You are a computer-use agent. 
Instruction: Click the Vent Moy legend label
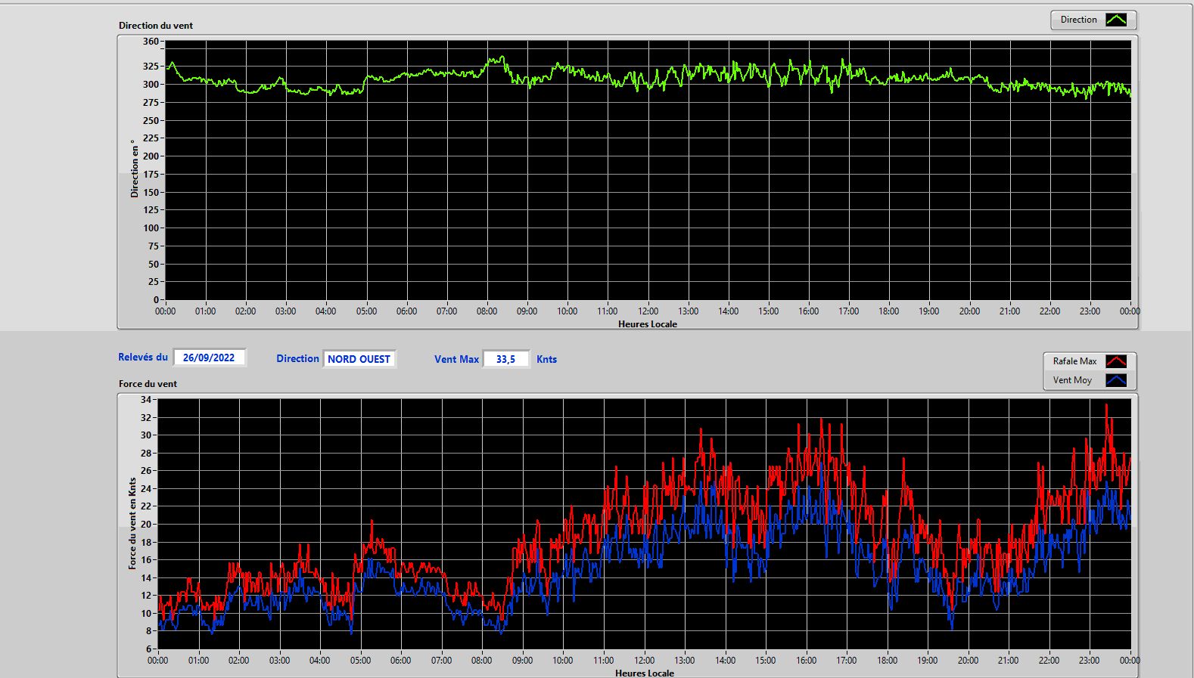coord(1072,380)
